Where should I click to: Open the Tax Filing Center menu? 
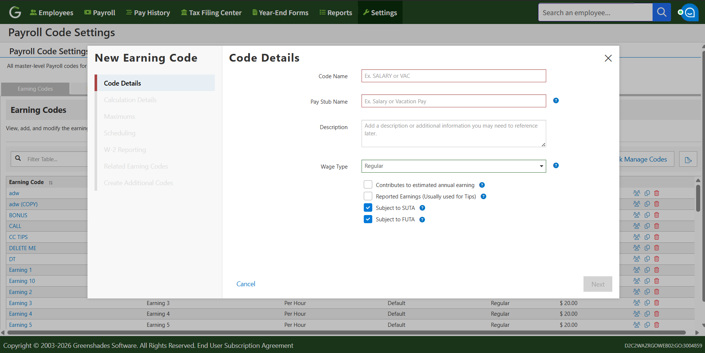pyautogui.click(x=211, y=13)
